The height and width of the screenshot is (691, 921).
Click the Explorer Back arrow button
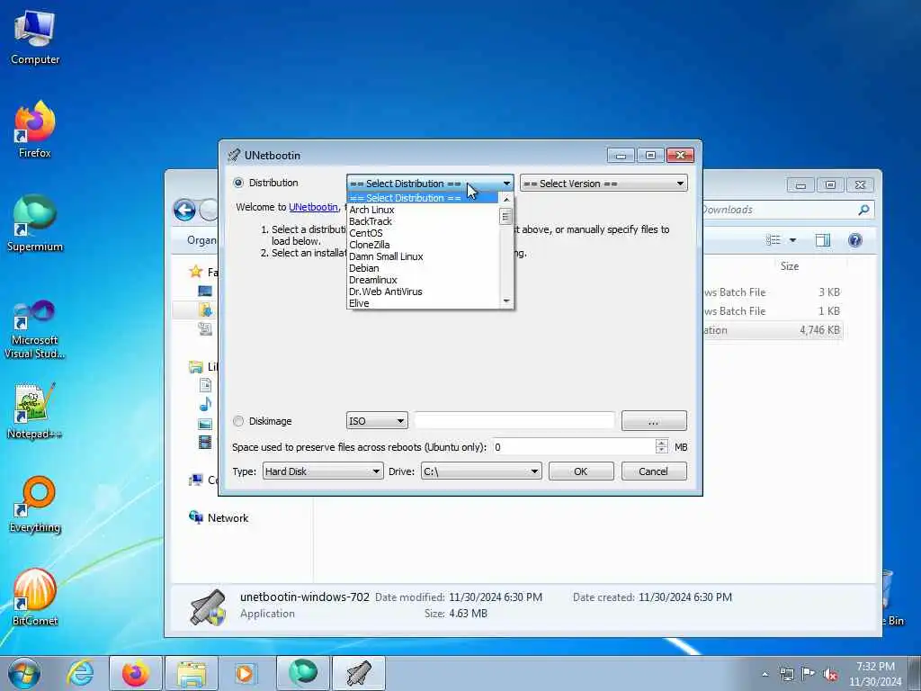184,210
